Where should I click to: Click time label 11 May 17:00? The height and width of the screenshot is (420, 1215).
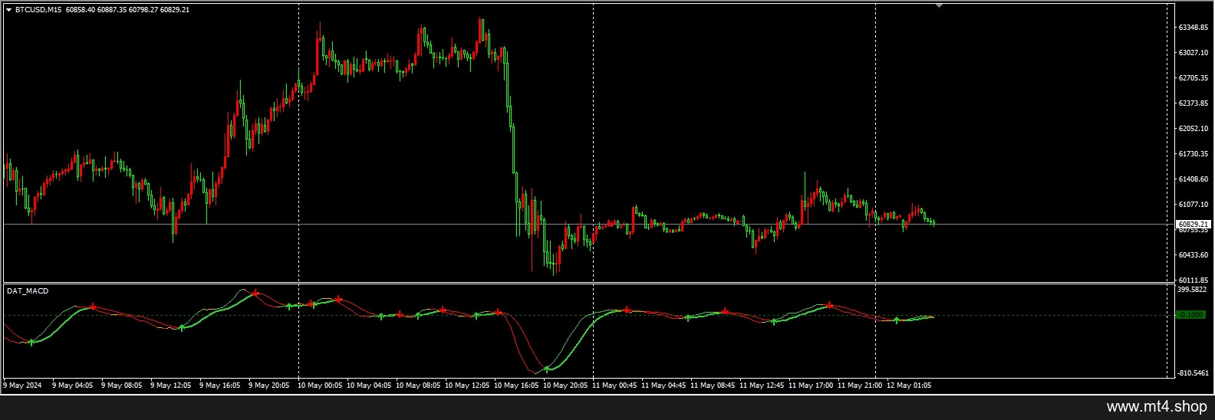(x=811, y=386)
